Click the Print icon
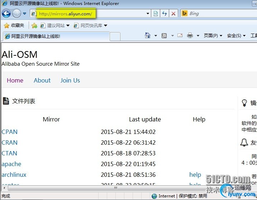 (190, 35)
